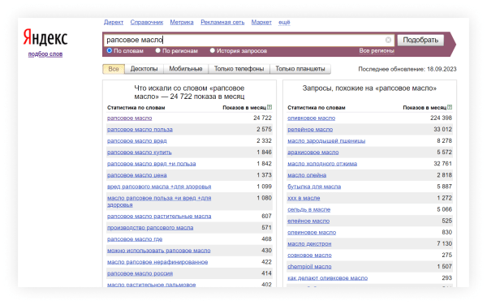Open the 'оливковое масло' similar query link

click(x=311, y=118)
